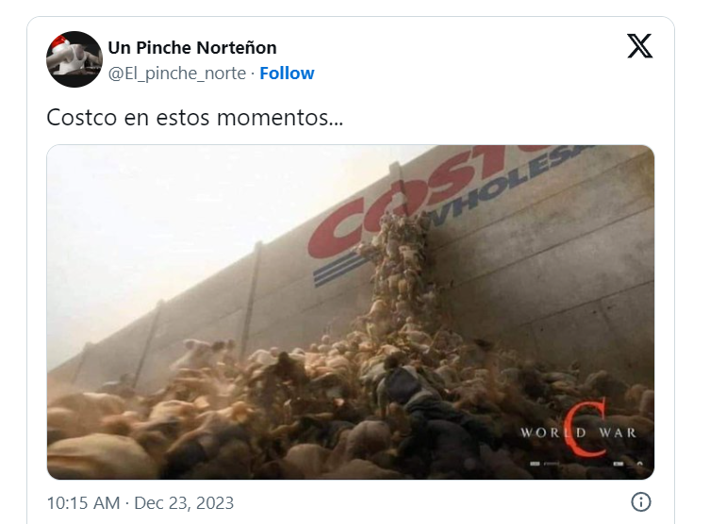710x524 pixels.
Task: Click the Dec 23, 2023 date
Action: point(184,502)
